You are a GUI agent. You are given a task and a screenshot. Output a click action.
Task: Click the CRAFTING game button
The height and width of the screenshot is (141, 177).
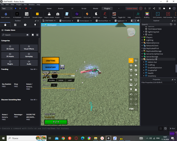tap(51, 61)
